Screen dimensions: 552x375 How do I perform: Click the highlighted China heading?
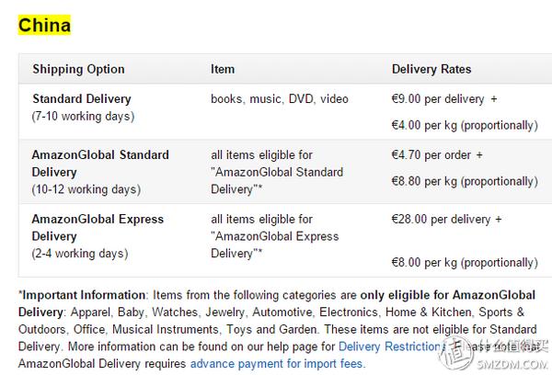44,25
